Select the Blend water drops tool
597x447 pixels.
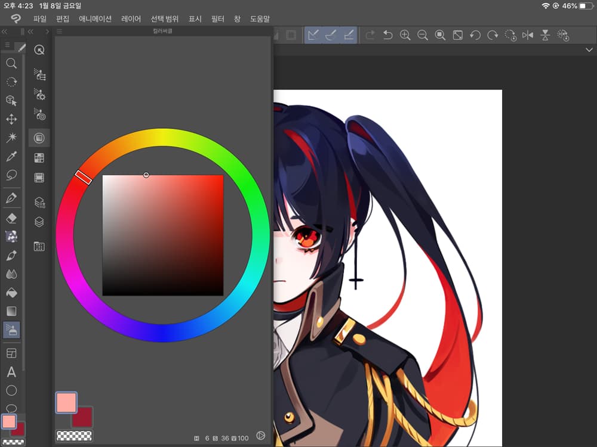(11, 274)
